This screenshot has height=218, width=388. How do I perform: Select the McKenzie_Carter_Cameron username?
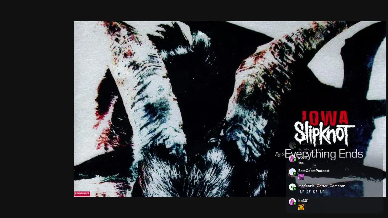pos(322,186)
